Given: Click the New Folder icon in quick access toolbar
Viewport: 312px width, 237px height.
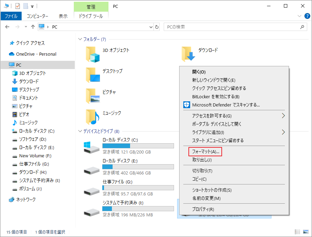Looking at the screenshot, I should pos(26,6).
